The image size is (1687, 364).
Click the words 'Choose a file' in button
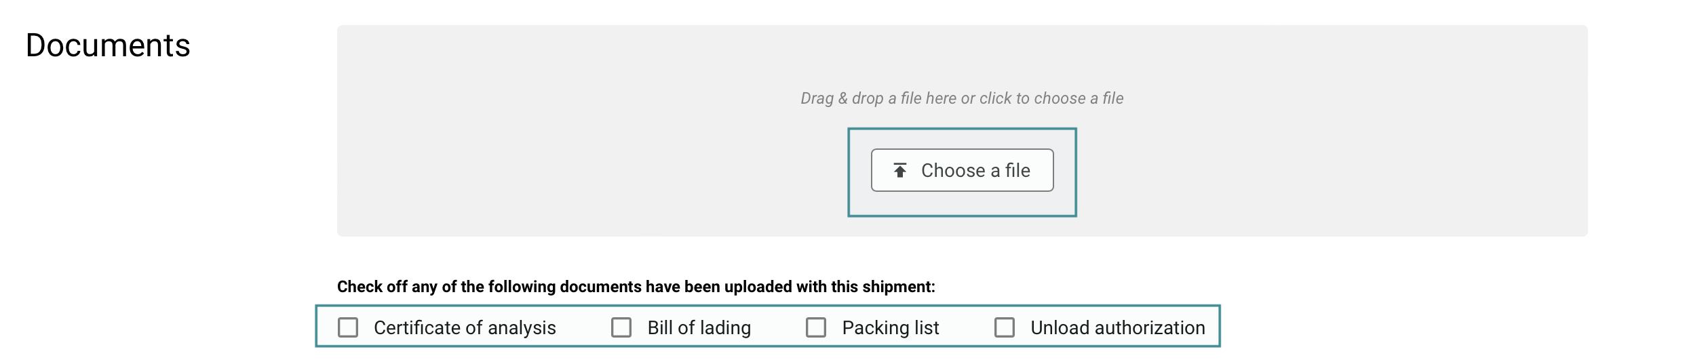point(975,171)
